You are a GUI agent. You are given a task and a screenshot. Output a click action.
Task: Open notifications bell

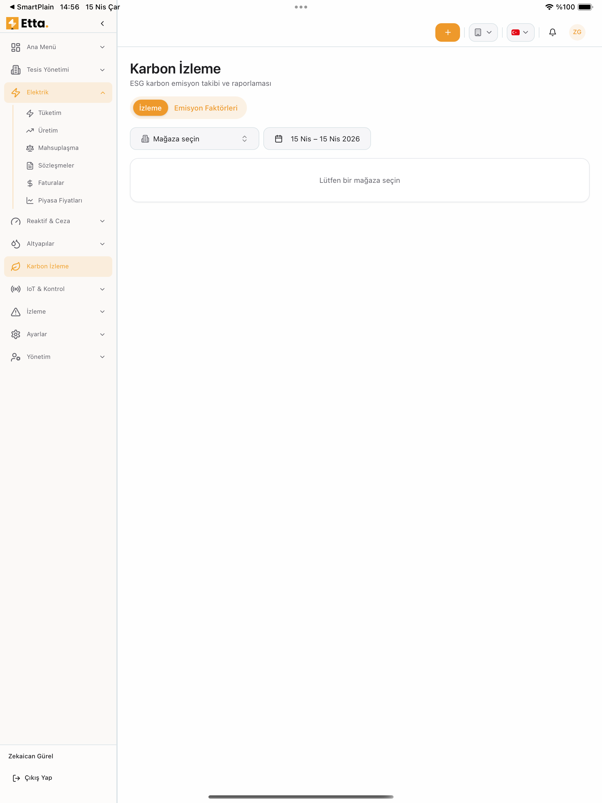tap(552, 32)
